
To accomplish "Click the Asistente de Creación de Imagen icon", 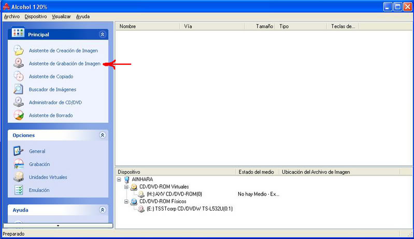I will (x=19, y=50).
